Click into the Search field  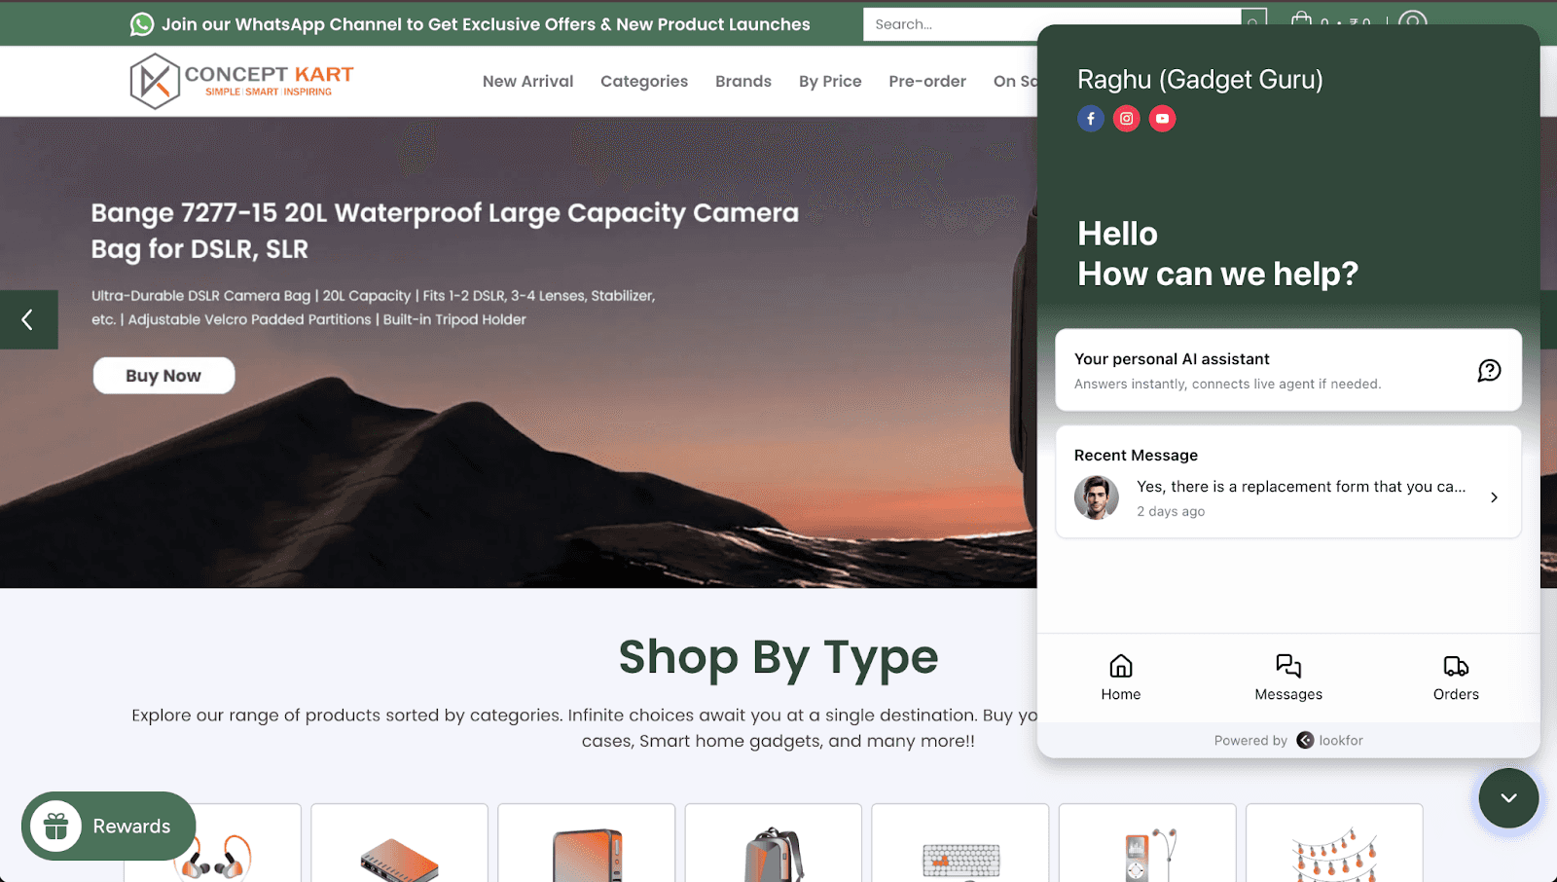click(1051, 24)
